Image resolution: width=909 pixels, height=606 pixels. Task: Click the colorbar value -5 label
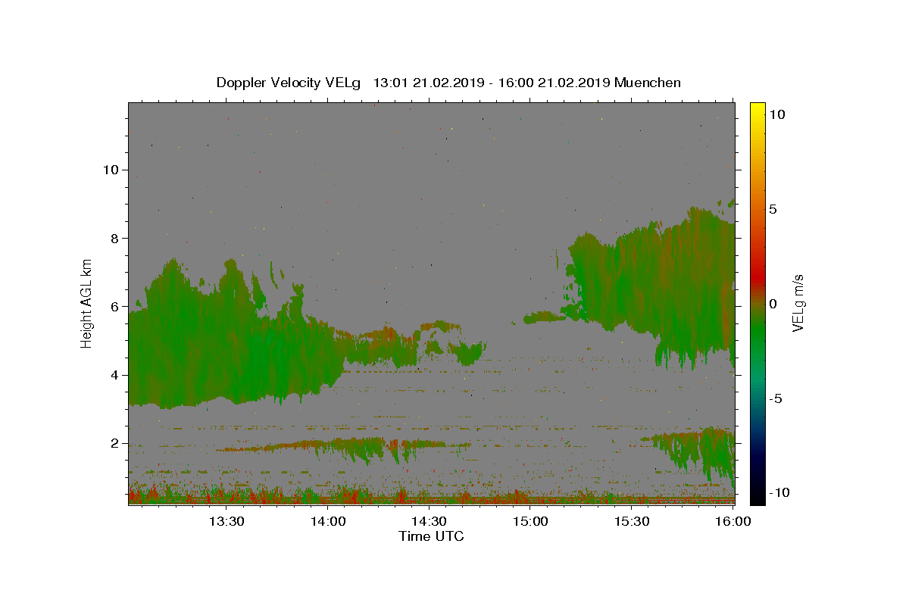pos(776,398)
